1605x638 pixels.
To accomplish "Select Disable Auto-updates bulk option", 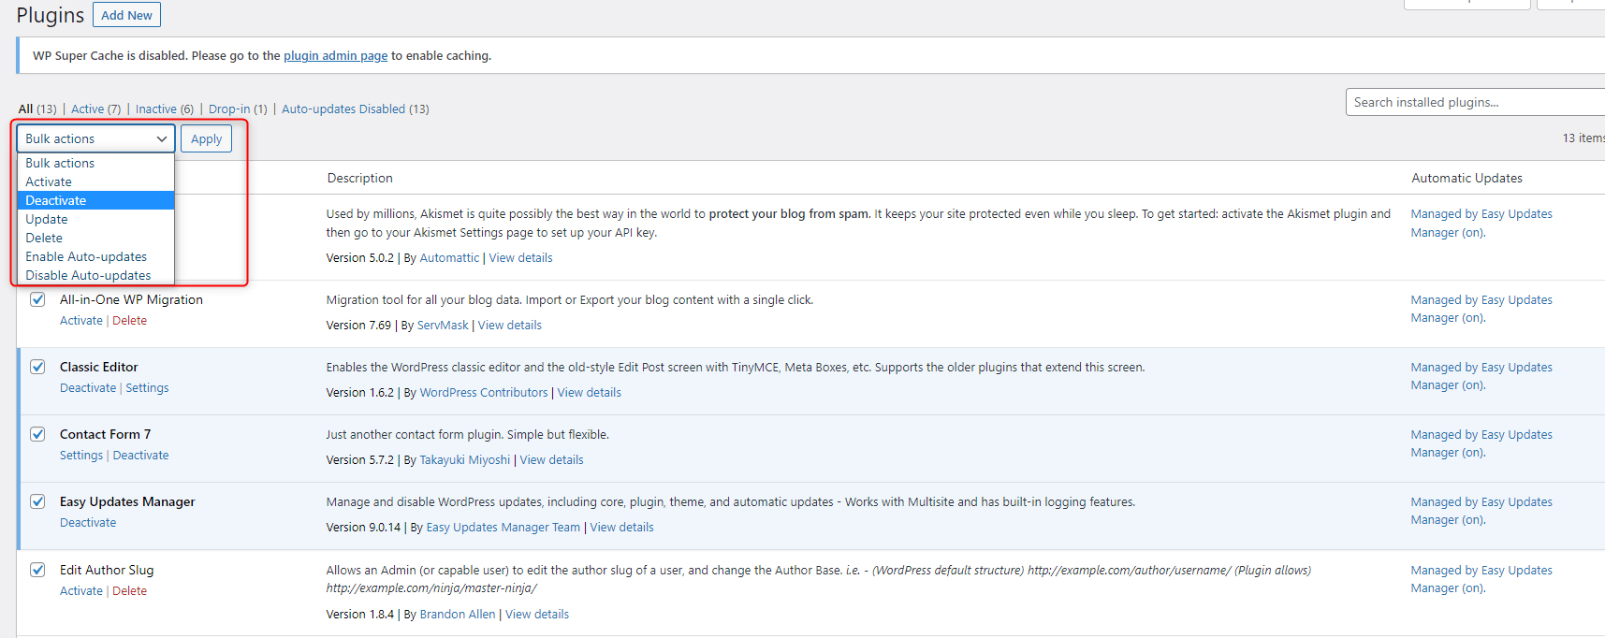I will [95, 275].
